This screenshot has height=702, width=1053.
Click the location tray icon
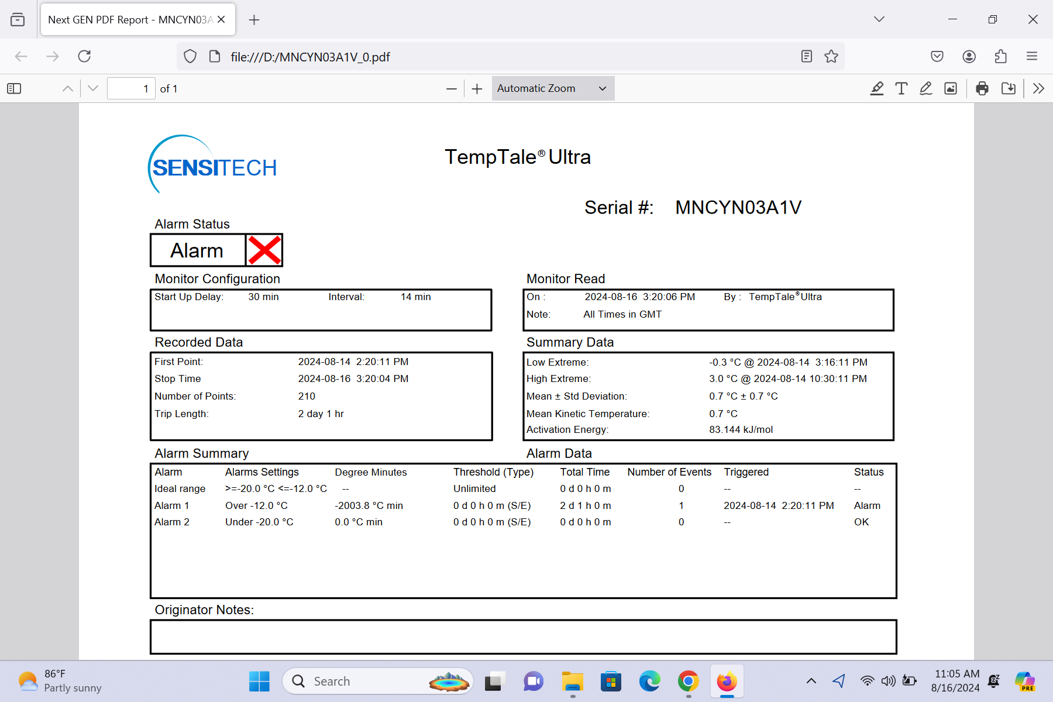[x=839, y=681]
